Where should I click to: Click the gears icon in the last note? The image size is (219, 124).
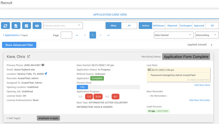pyautogui.click(x=149, y=70)
